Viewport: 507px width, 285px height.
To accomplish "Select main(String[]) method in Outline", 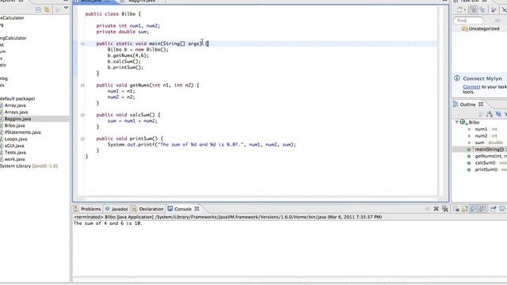I will (490, 150).
